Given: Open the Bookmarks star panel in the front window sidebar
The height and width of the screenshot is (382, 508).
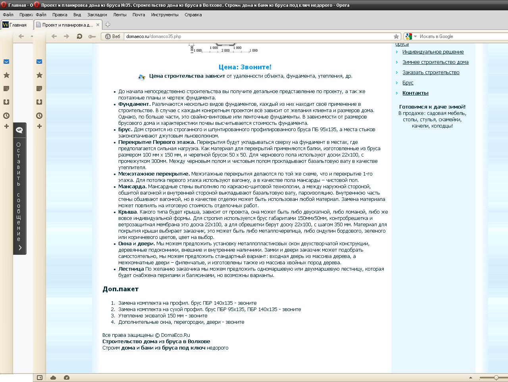Looking at the screenshot, I should [x=39, y=75].
